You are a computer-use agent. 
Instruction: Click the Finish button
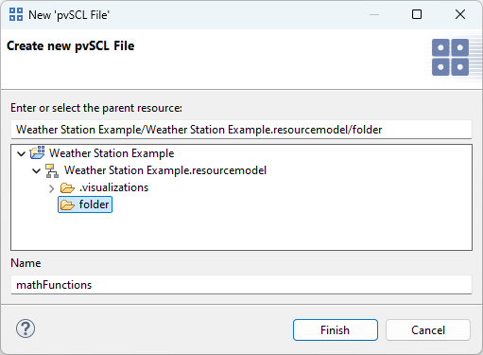click(336, 329)
